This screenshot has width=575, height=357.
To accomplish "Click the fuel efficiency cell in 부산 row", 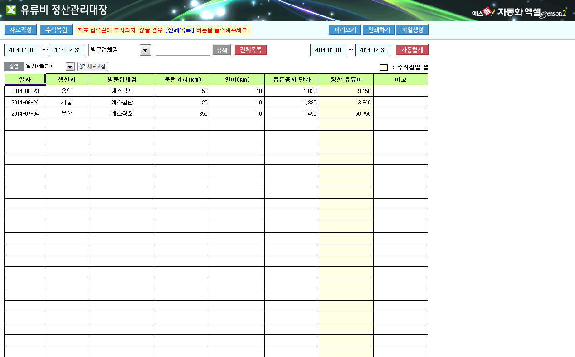I will click(238, 113).
